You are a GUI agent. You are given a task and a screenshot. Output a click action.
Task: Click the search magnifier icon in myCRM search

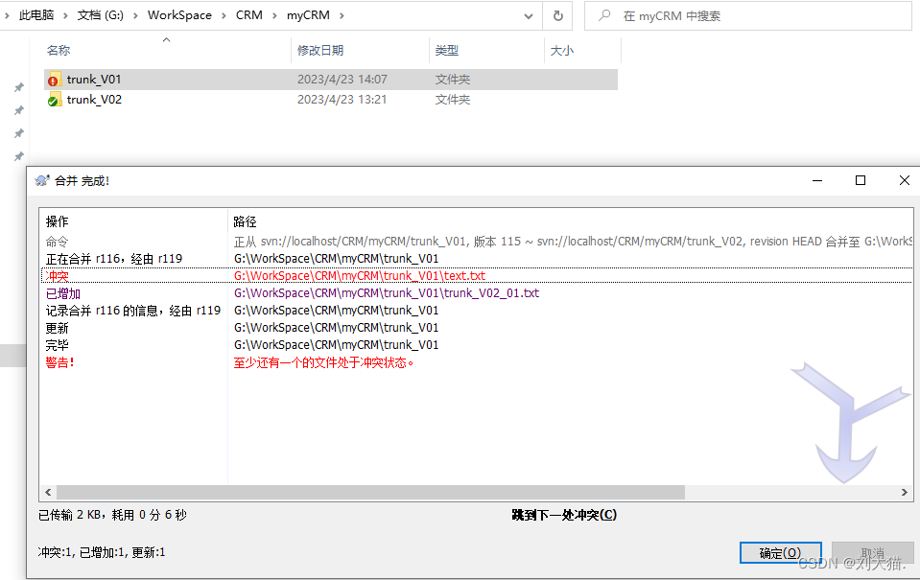tap(604, 16)
